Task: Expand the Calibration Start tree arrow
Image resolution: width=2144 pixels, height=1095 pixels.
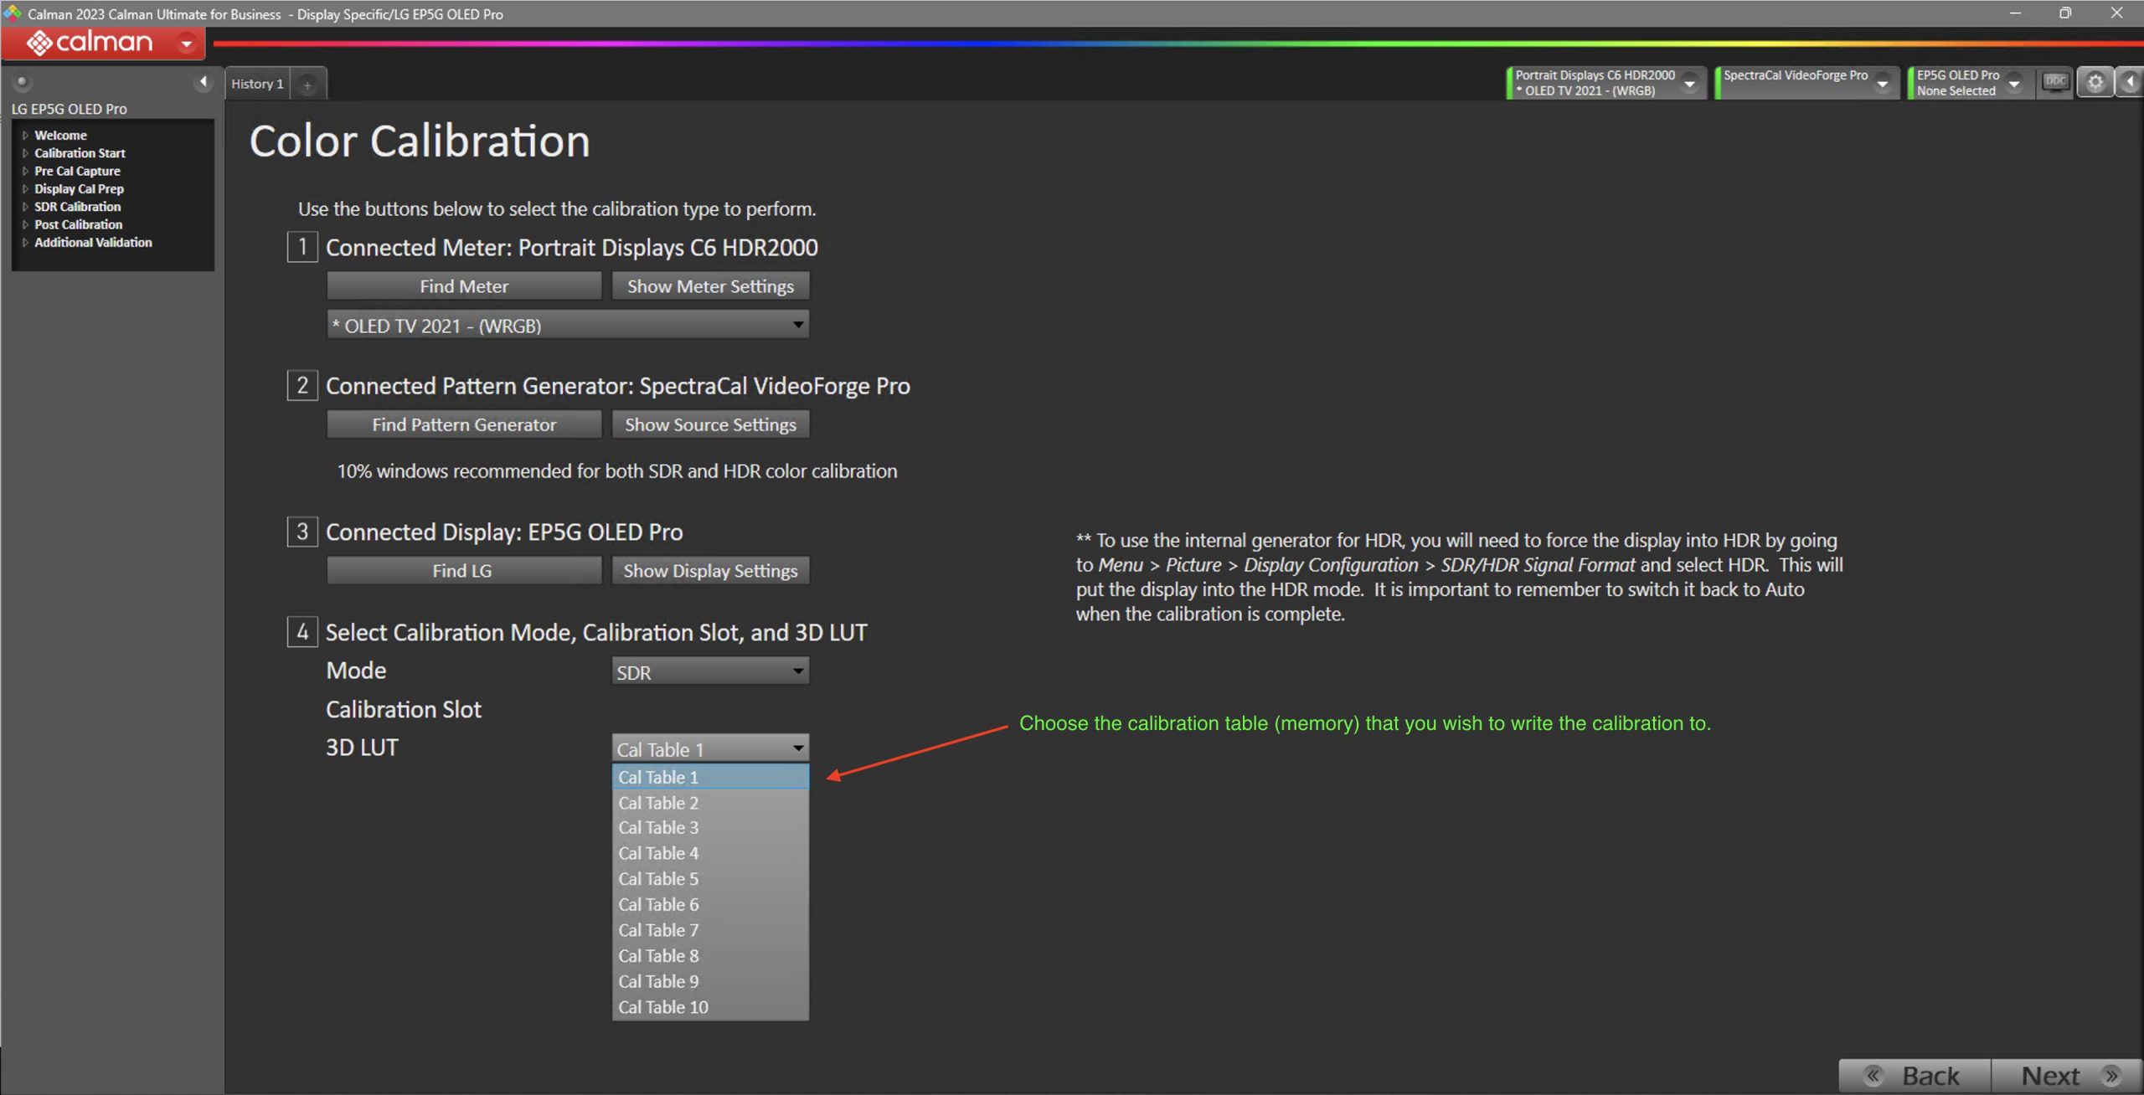Action: (x=25, y=153)
